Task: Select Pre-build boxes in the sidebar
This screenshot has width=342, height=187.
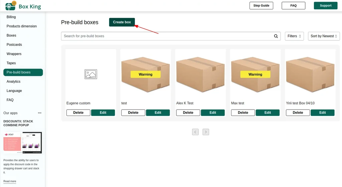Action: [23, 72]
